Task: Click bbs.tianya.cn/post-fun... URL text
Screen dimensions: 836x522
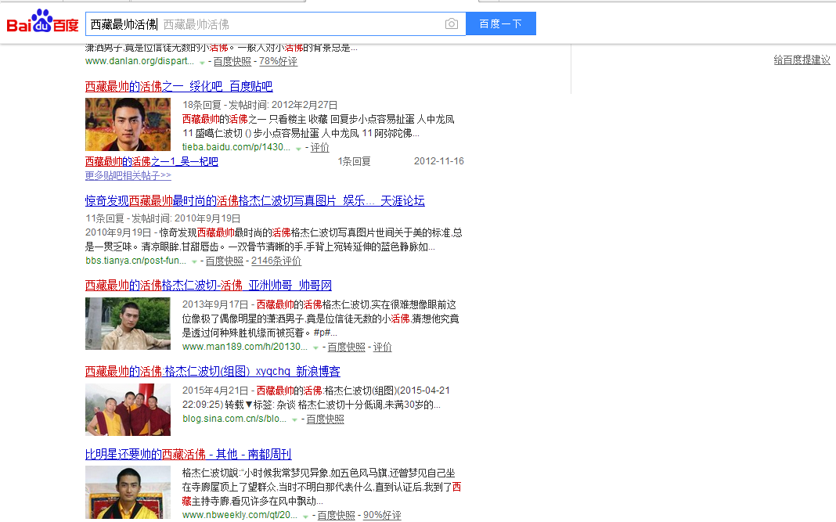Action: [x=136, y=261]
